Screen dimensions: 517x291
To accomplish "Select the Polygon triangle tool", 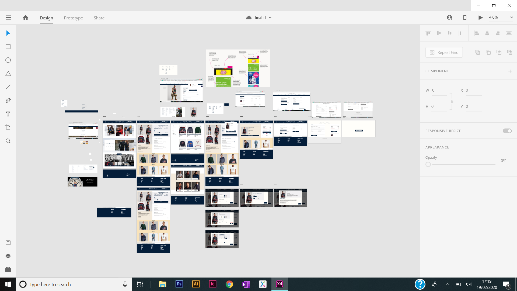I will pyautogui.click(x=8, y=74).
